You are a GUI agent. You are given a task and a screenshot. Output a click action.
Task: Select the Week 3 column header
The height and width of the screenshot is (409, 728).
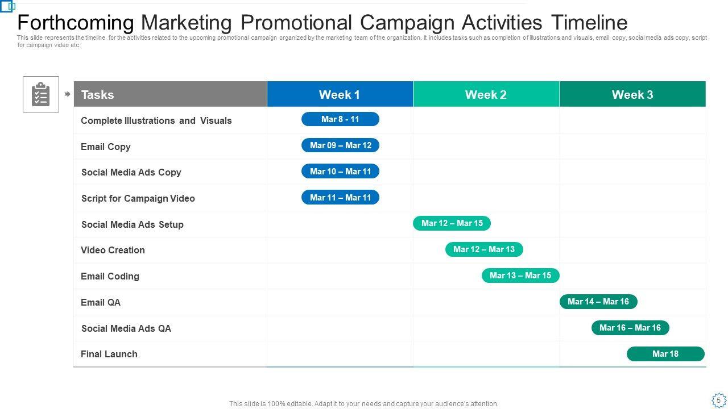coord(632,94)
